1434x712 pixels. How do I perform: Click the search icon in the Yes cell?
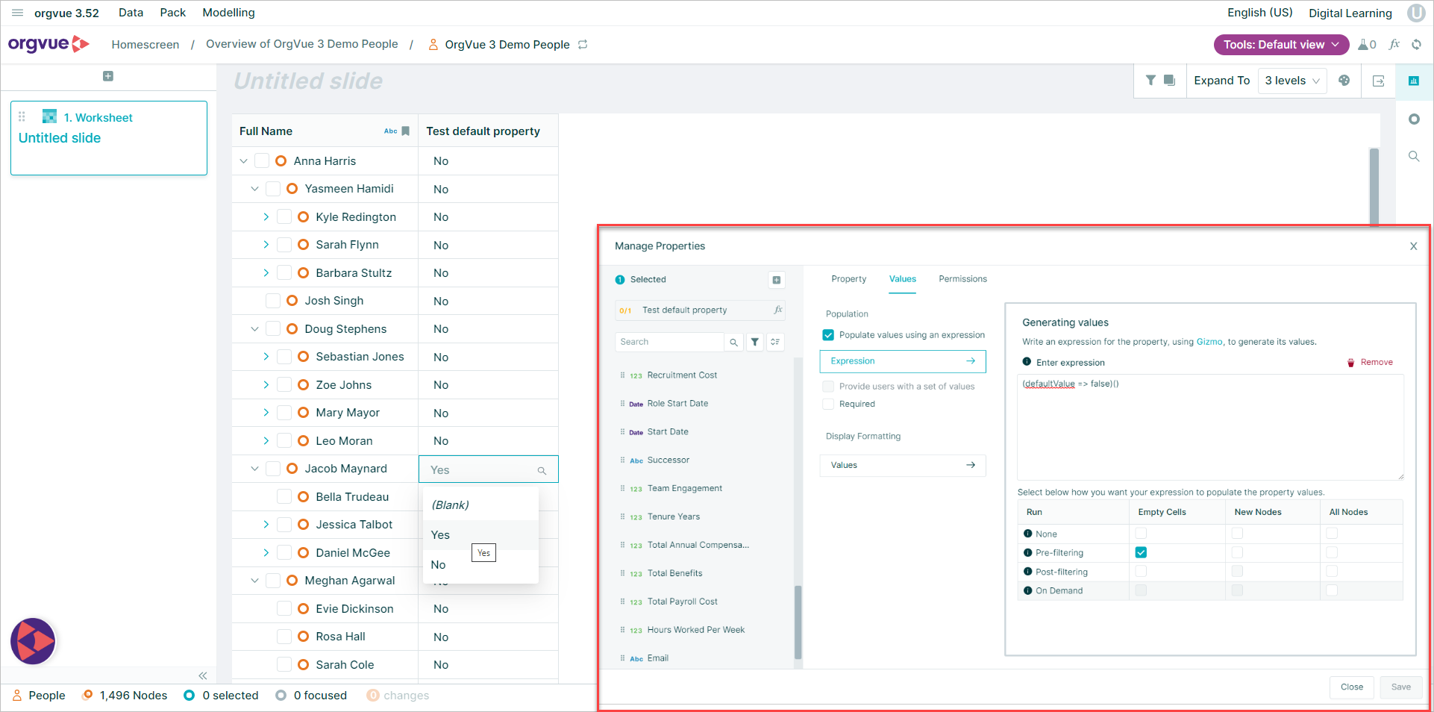click(x=542, y=470)
